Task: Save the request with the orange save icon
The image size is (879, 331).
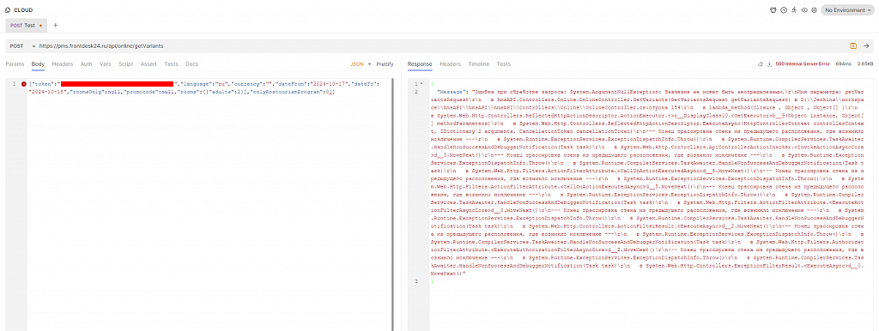Action: point(853,45)
